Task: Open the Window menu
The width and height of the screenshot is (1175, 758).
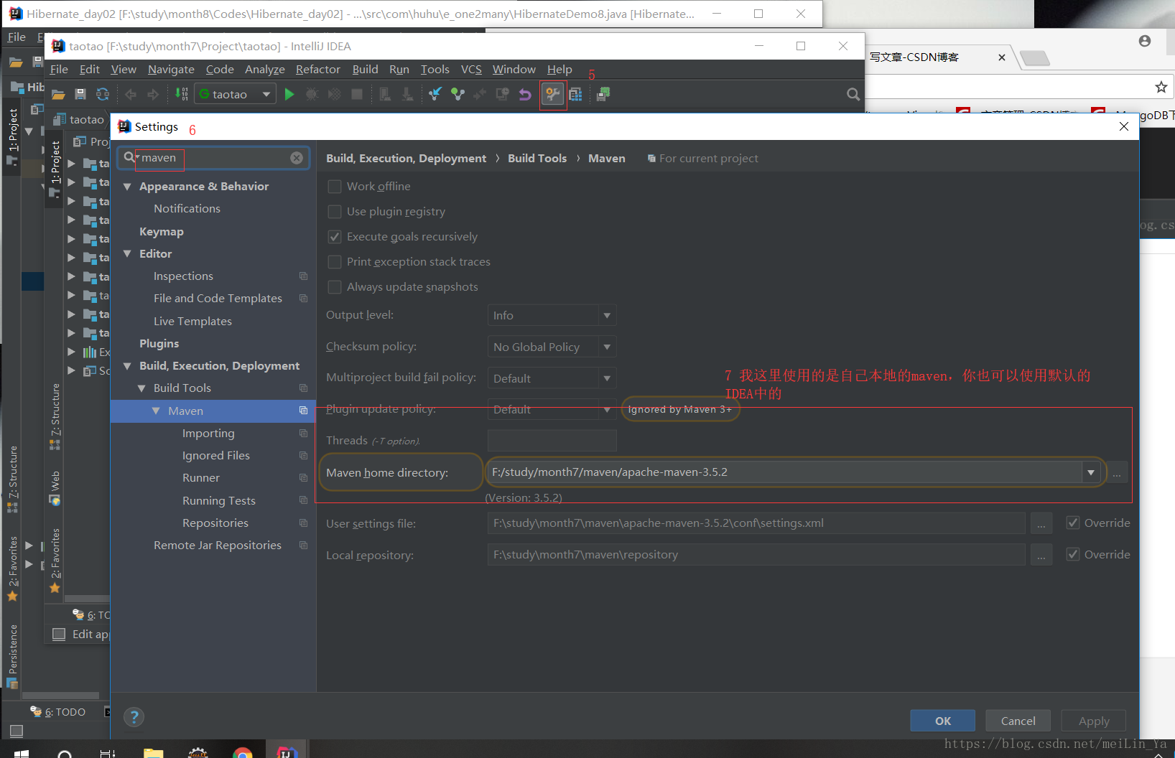Action: tap(514, 70)
